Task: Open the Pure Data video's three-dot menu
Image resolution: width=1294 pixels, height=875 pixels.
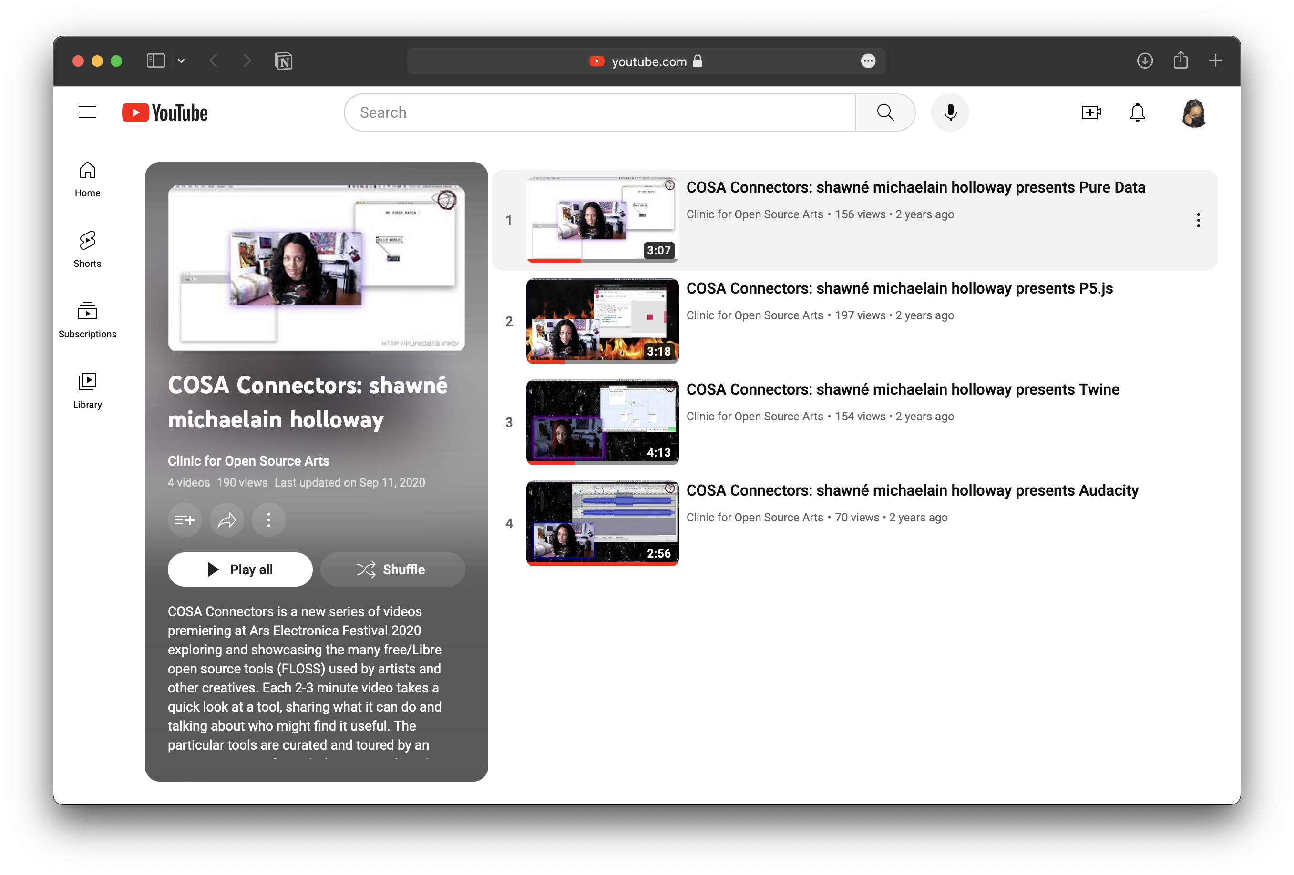Action: click(x=1198, y=221)
